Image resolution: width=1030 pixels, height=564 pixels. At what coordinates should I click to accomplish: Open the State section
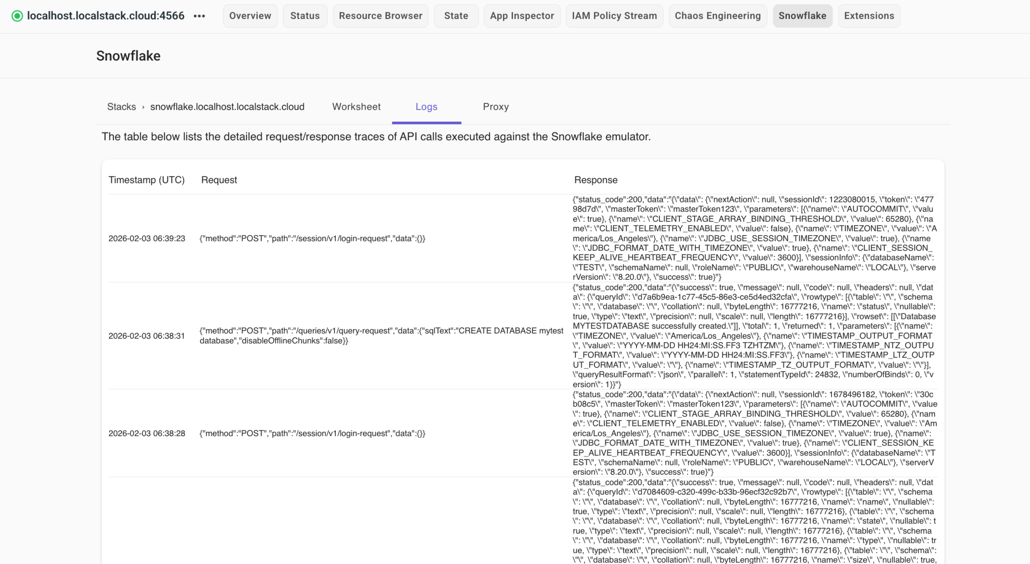click(x=456, y=16)
